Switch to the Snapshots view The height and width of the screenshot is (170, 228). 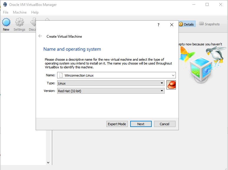209,24
